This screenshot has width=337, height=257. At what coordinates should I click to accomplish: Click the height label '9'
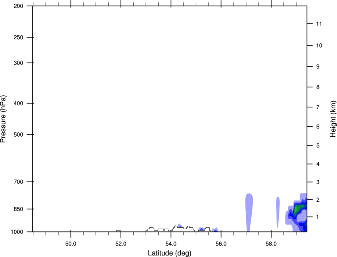click(318, 67)
